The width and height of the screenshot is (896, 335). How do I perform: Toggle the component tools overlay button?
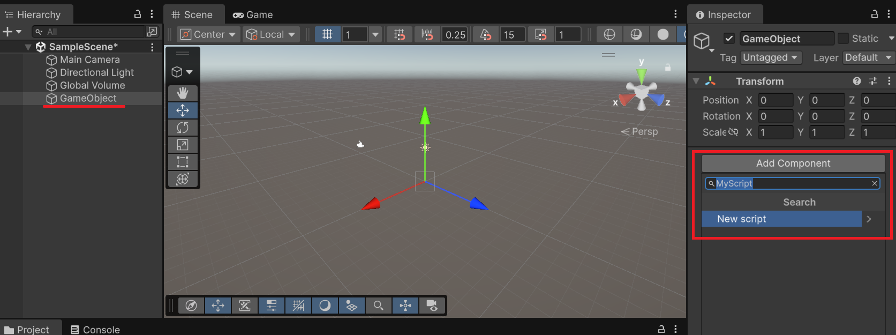(245, 306)
